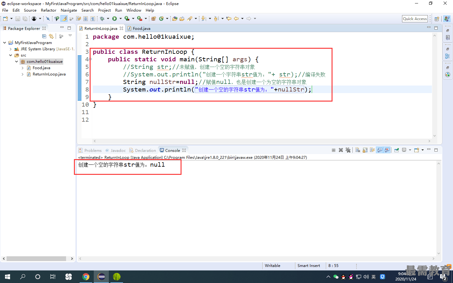
Task: Click the Clear Console icon
Action: 358,150
